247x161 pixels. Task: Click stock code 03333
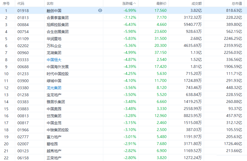(23, 60)
